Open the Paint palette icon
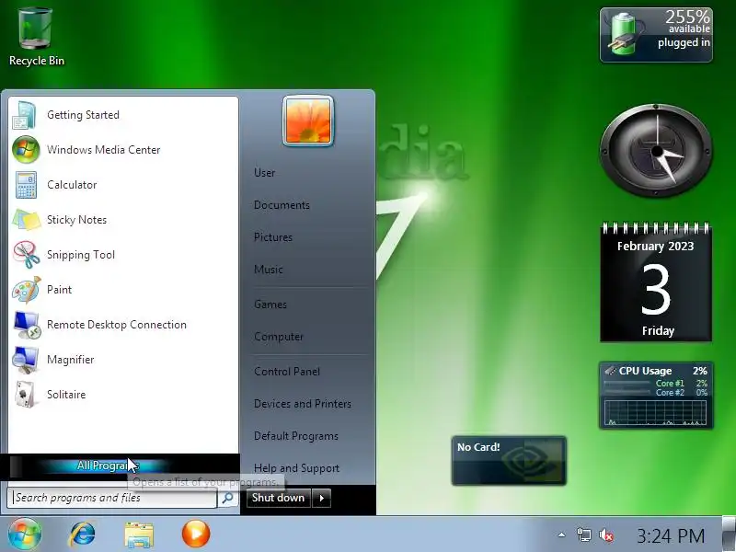The width and height of the screenshot is (736, 552). point(27,290)
